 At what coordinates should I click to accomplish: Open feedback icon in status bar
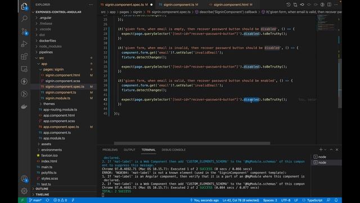(x=328, y=200)
